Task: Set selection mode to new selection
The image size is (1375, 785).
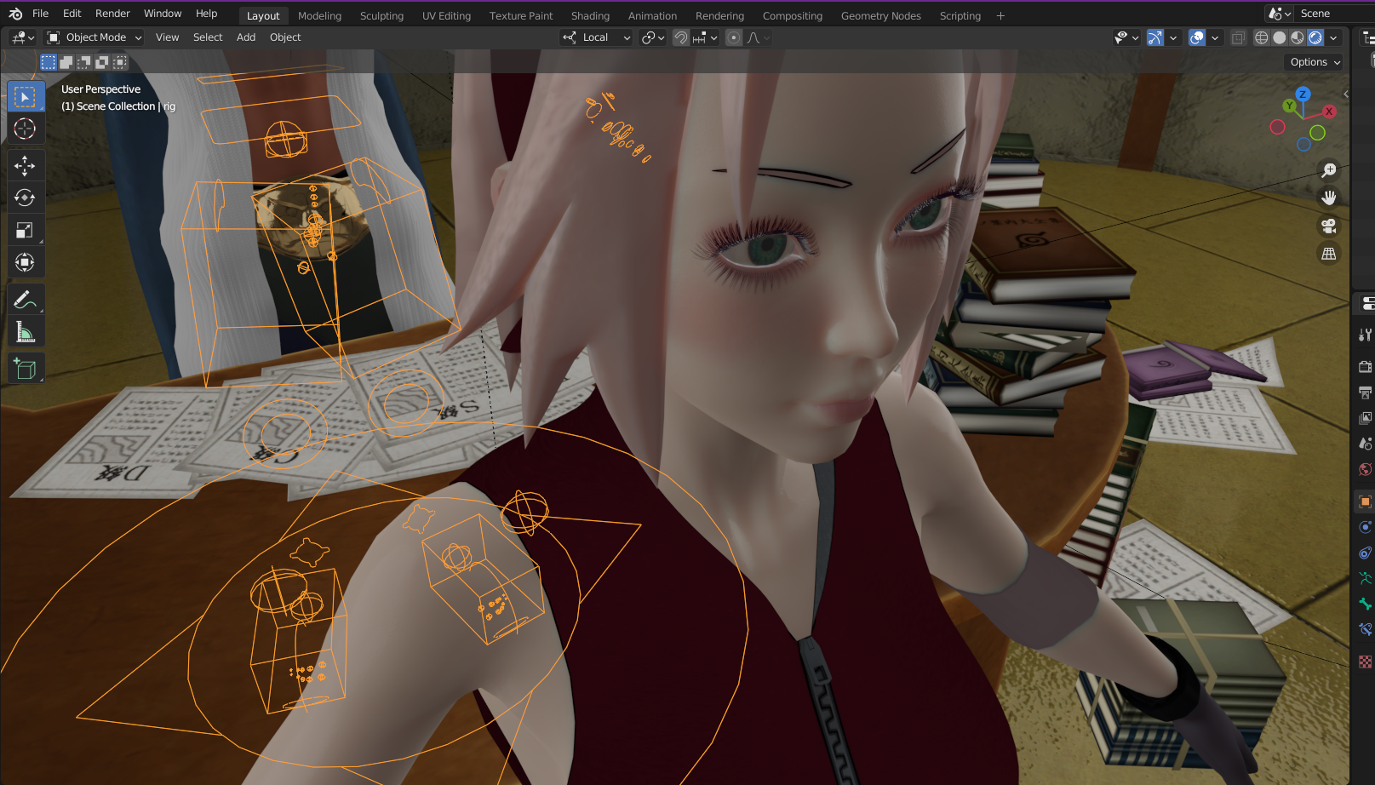Action: 49,62
